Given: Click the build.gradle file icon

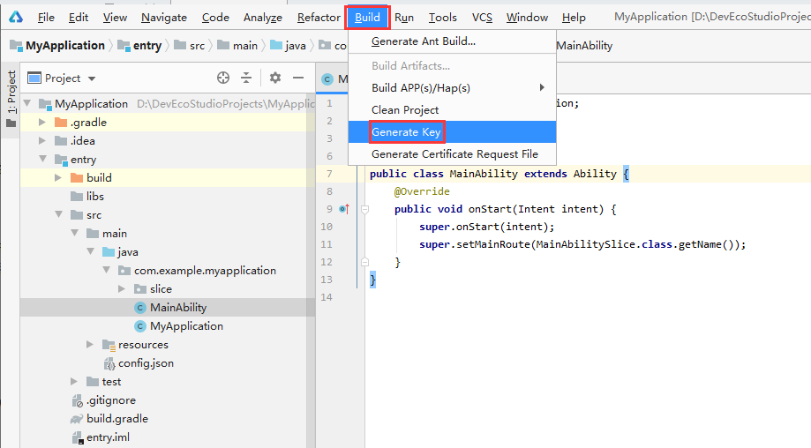Looking at the screenshot, I should click(x=77, y=419).
